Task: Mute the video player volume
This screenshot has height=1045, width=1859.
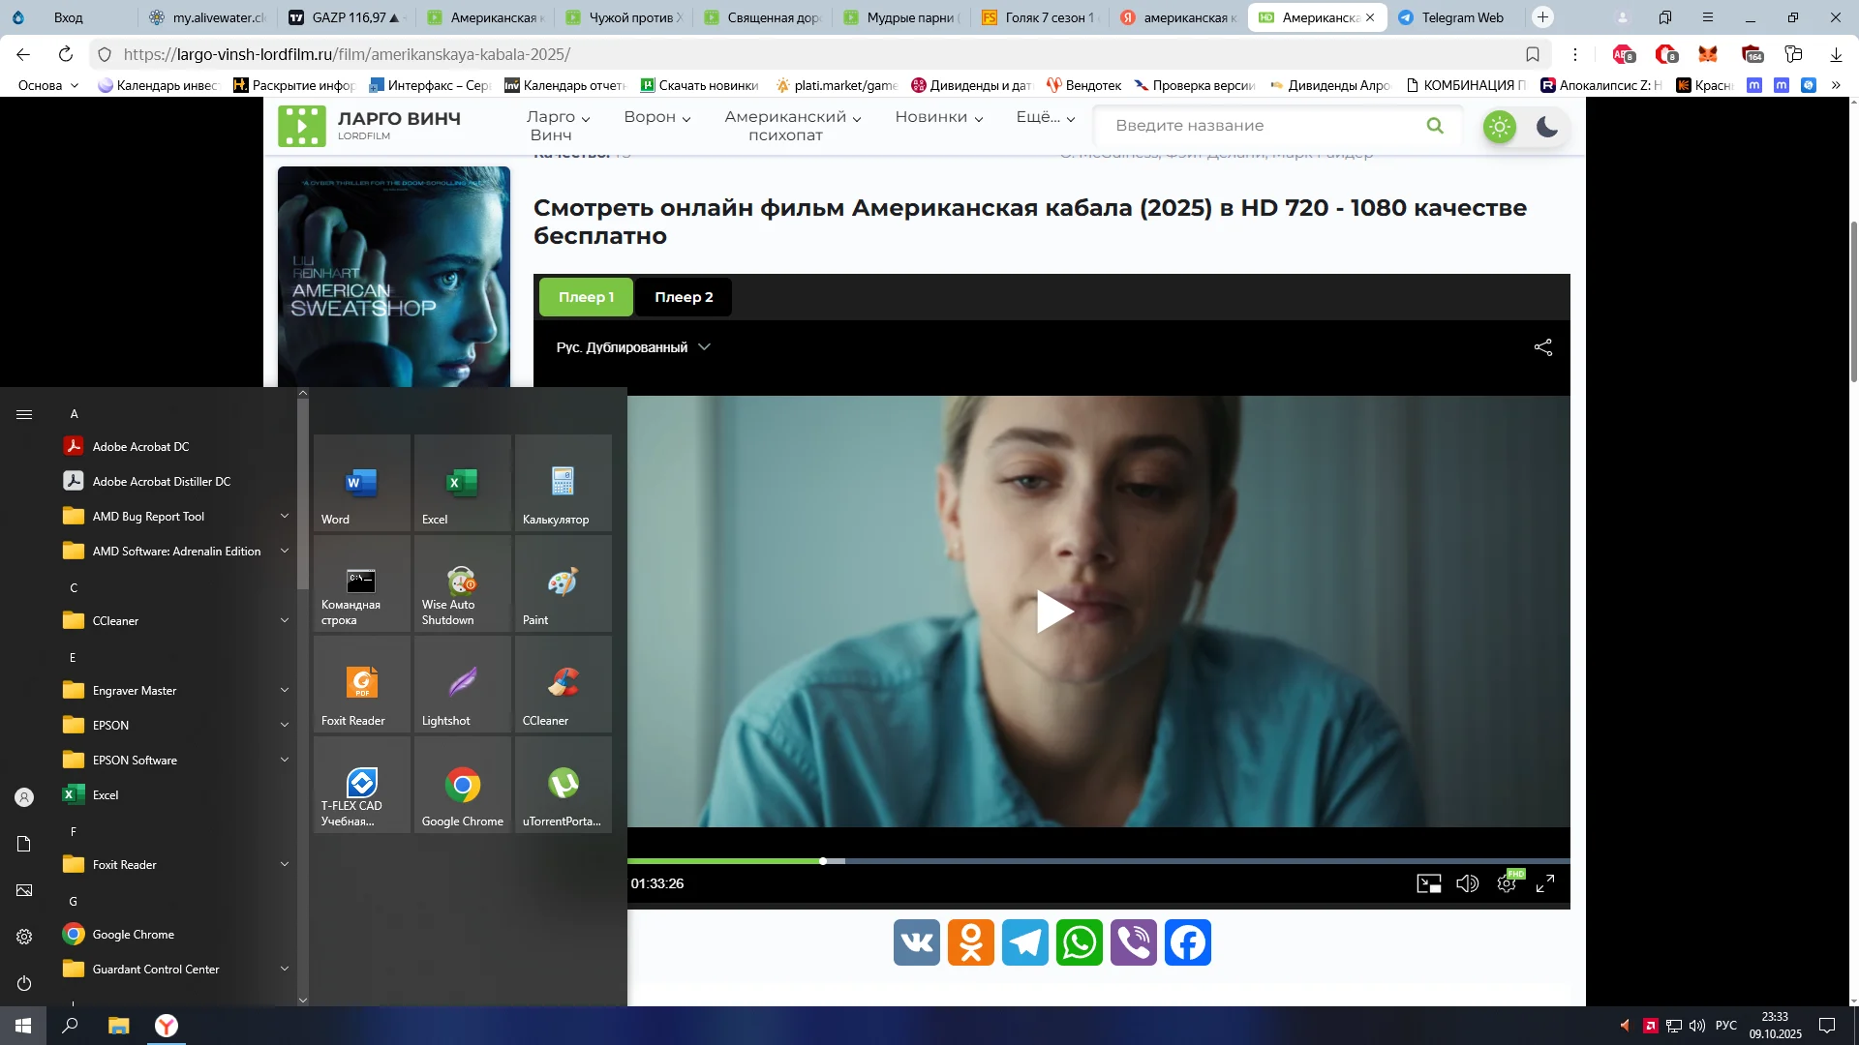Action: (1467, 883)
